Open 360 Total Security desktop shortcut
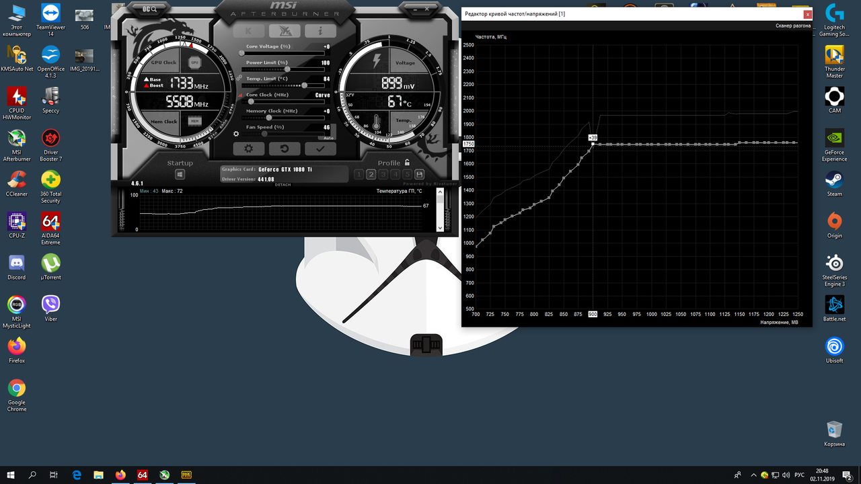This screenshot has width=861, height=484. 50,188
